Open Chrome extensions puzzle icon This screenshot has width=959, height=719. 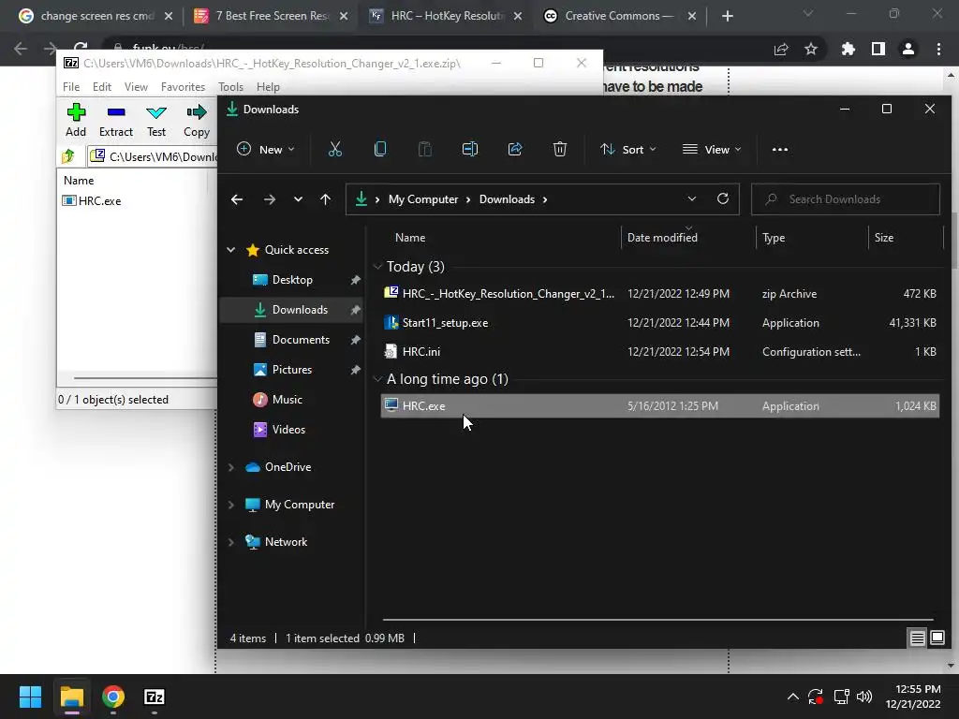tap(848, 49)
